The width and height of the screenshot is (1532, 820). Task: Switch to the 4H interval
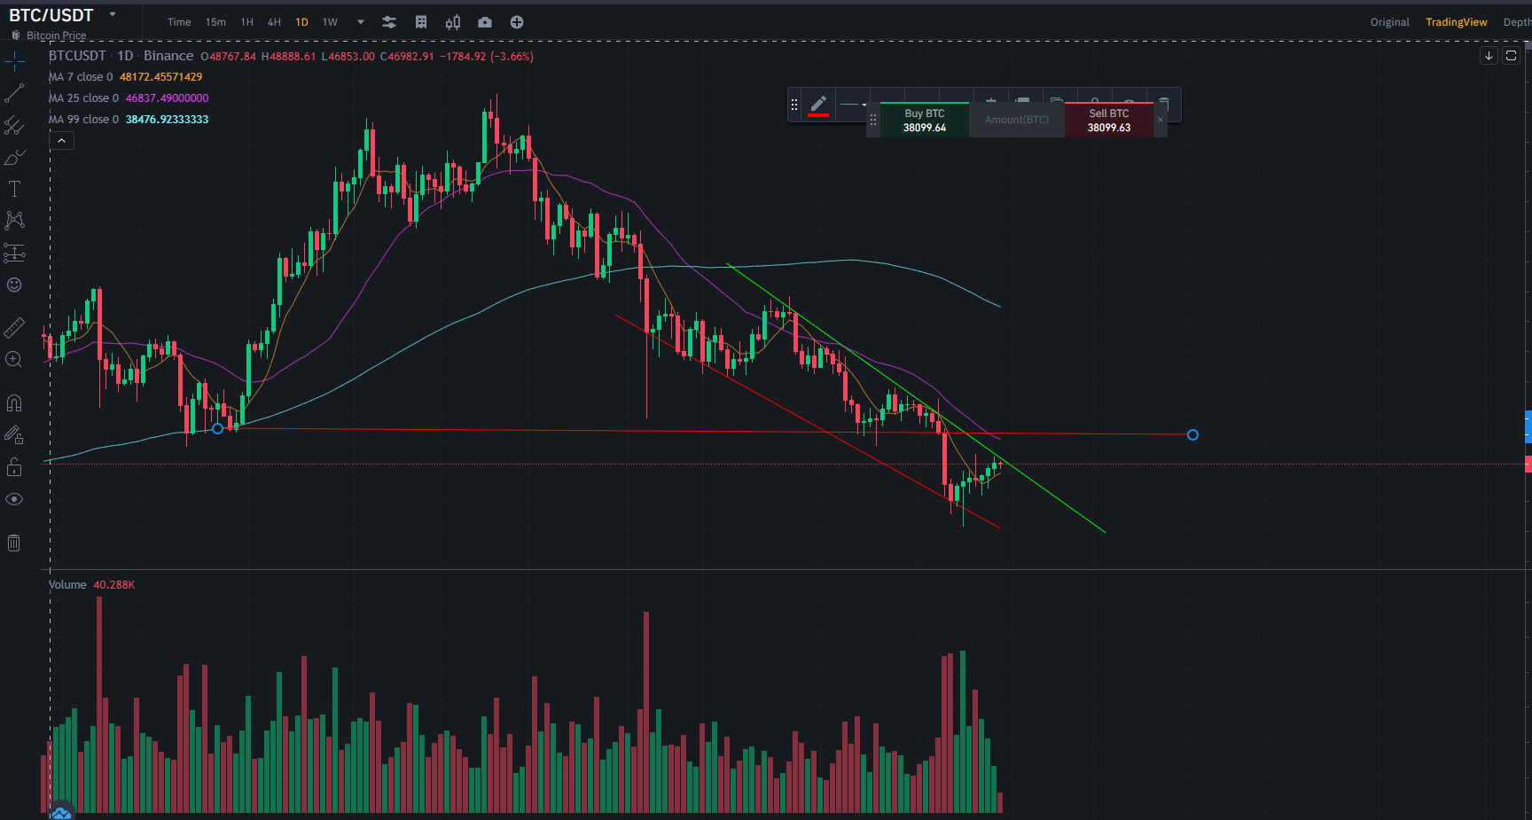click(275, 22)
